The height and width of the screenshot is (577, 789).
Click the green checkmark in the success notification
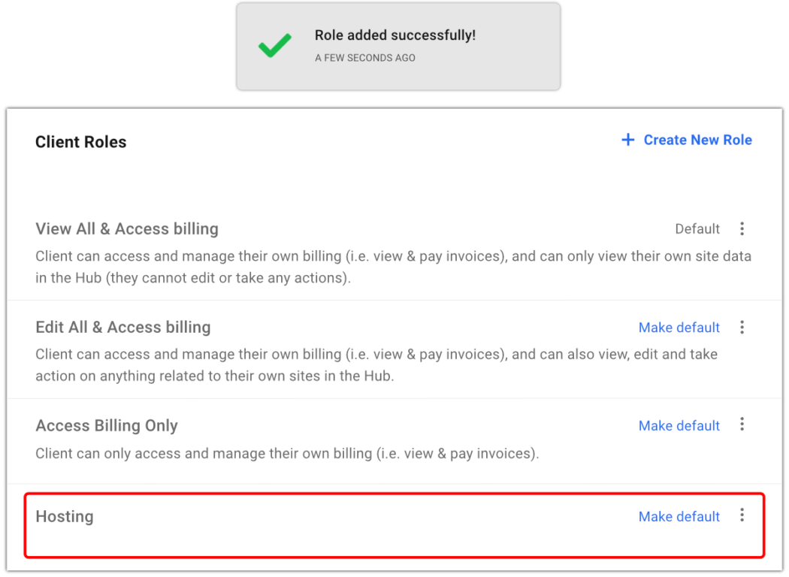(x=274, y=47)
